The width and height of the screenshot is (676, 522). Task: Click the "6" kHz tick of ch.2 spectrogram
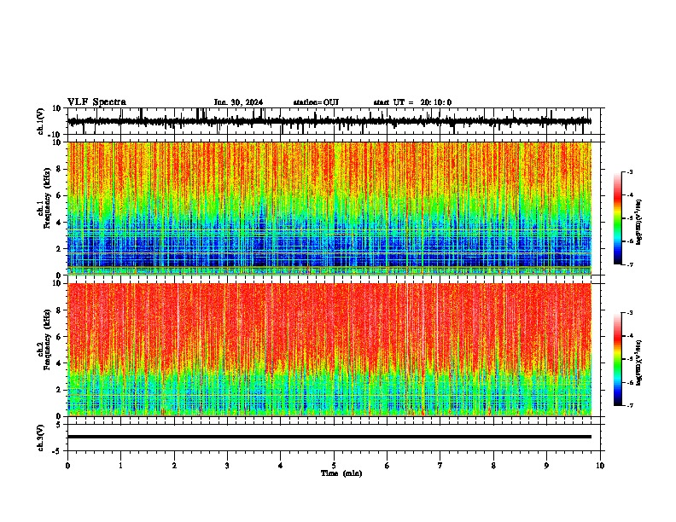click(x=60, y=337)
